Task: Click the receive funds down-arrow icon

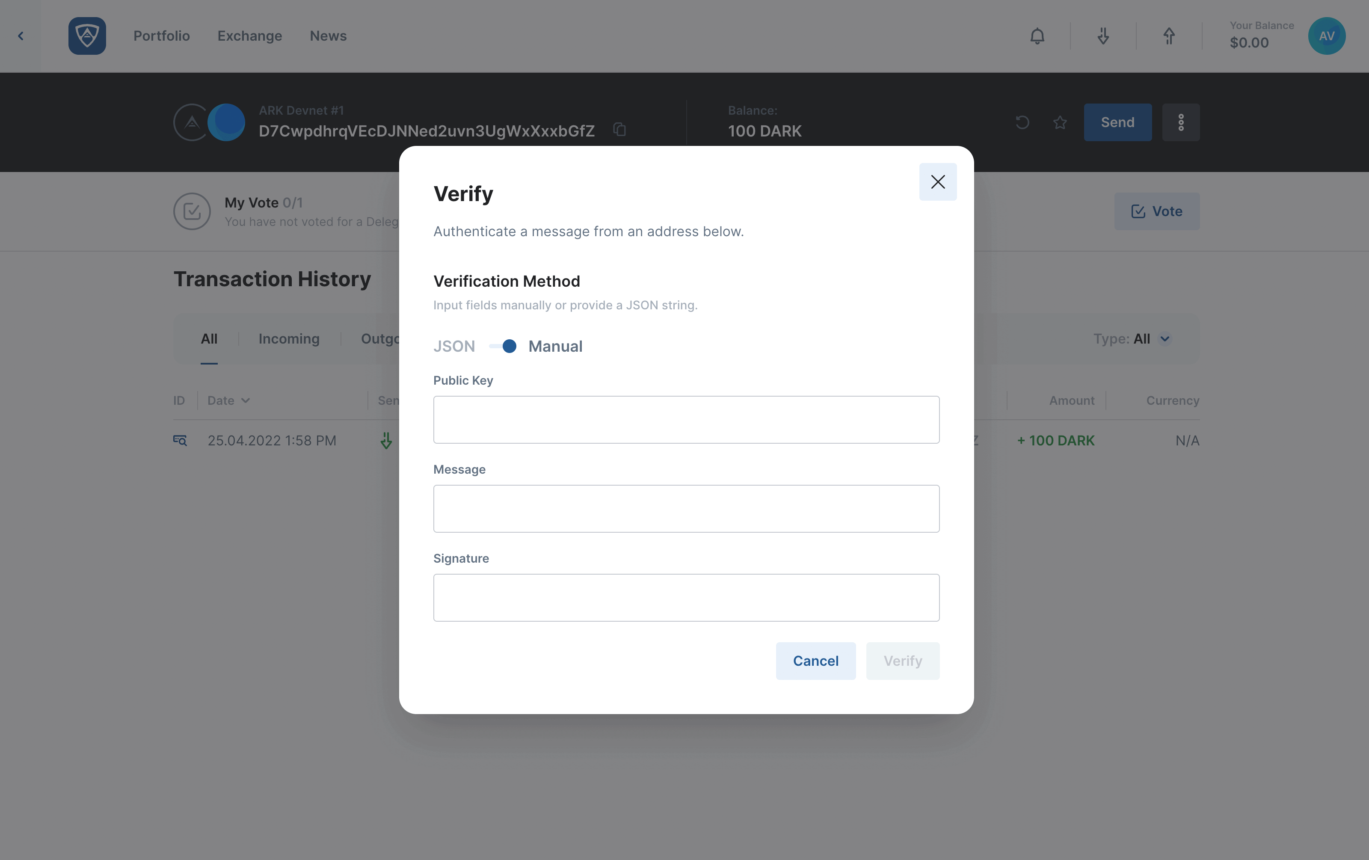Action: coord(1103,36)
